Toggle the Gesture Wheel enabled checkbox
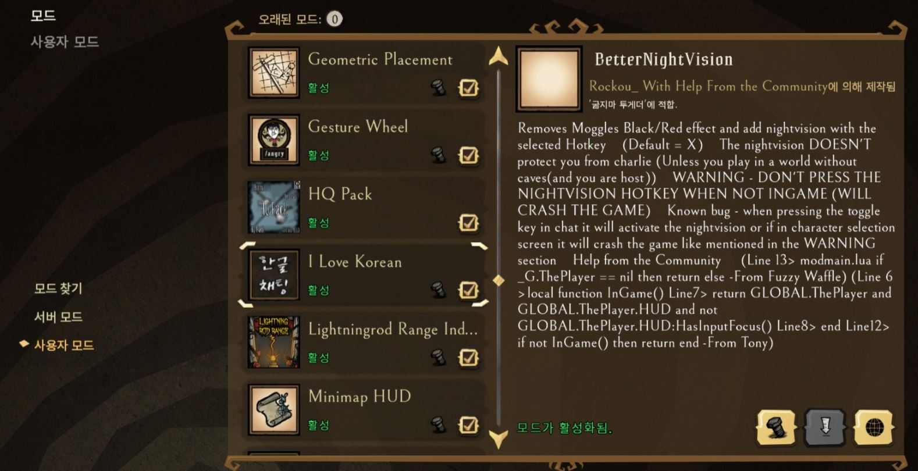 tap(469, 155)
